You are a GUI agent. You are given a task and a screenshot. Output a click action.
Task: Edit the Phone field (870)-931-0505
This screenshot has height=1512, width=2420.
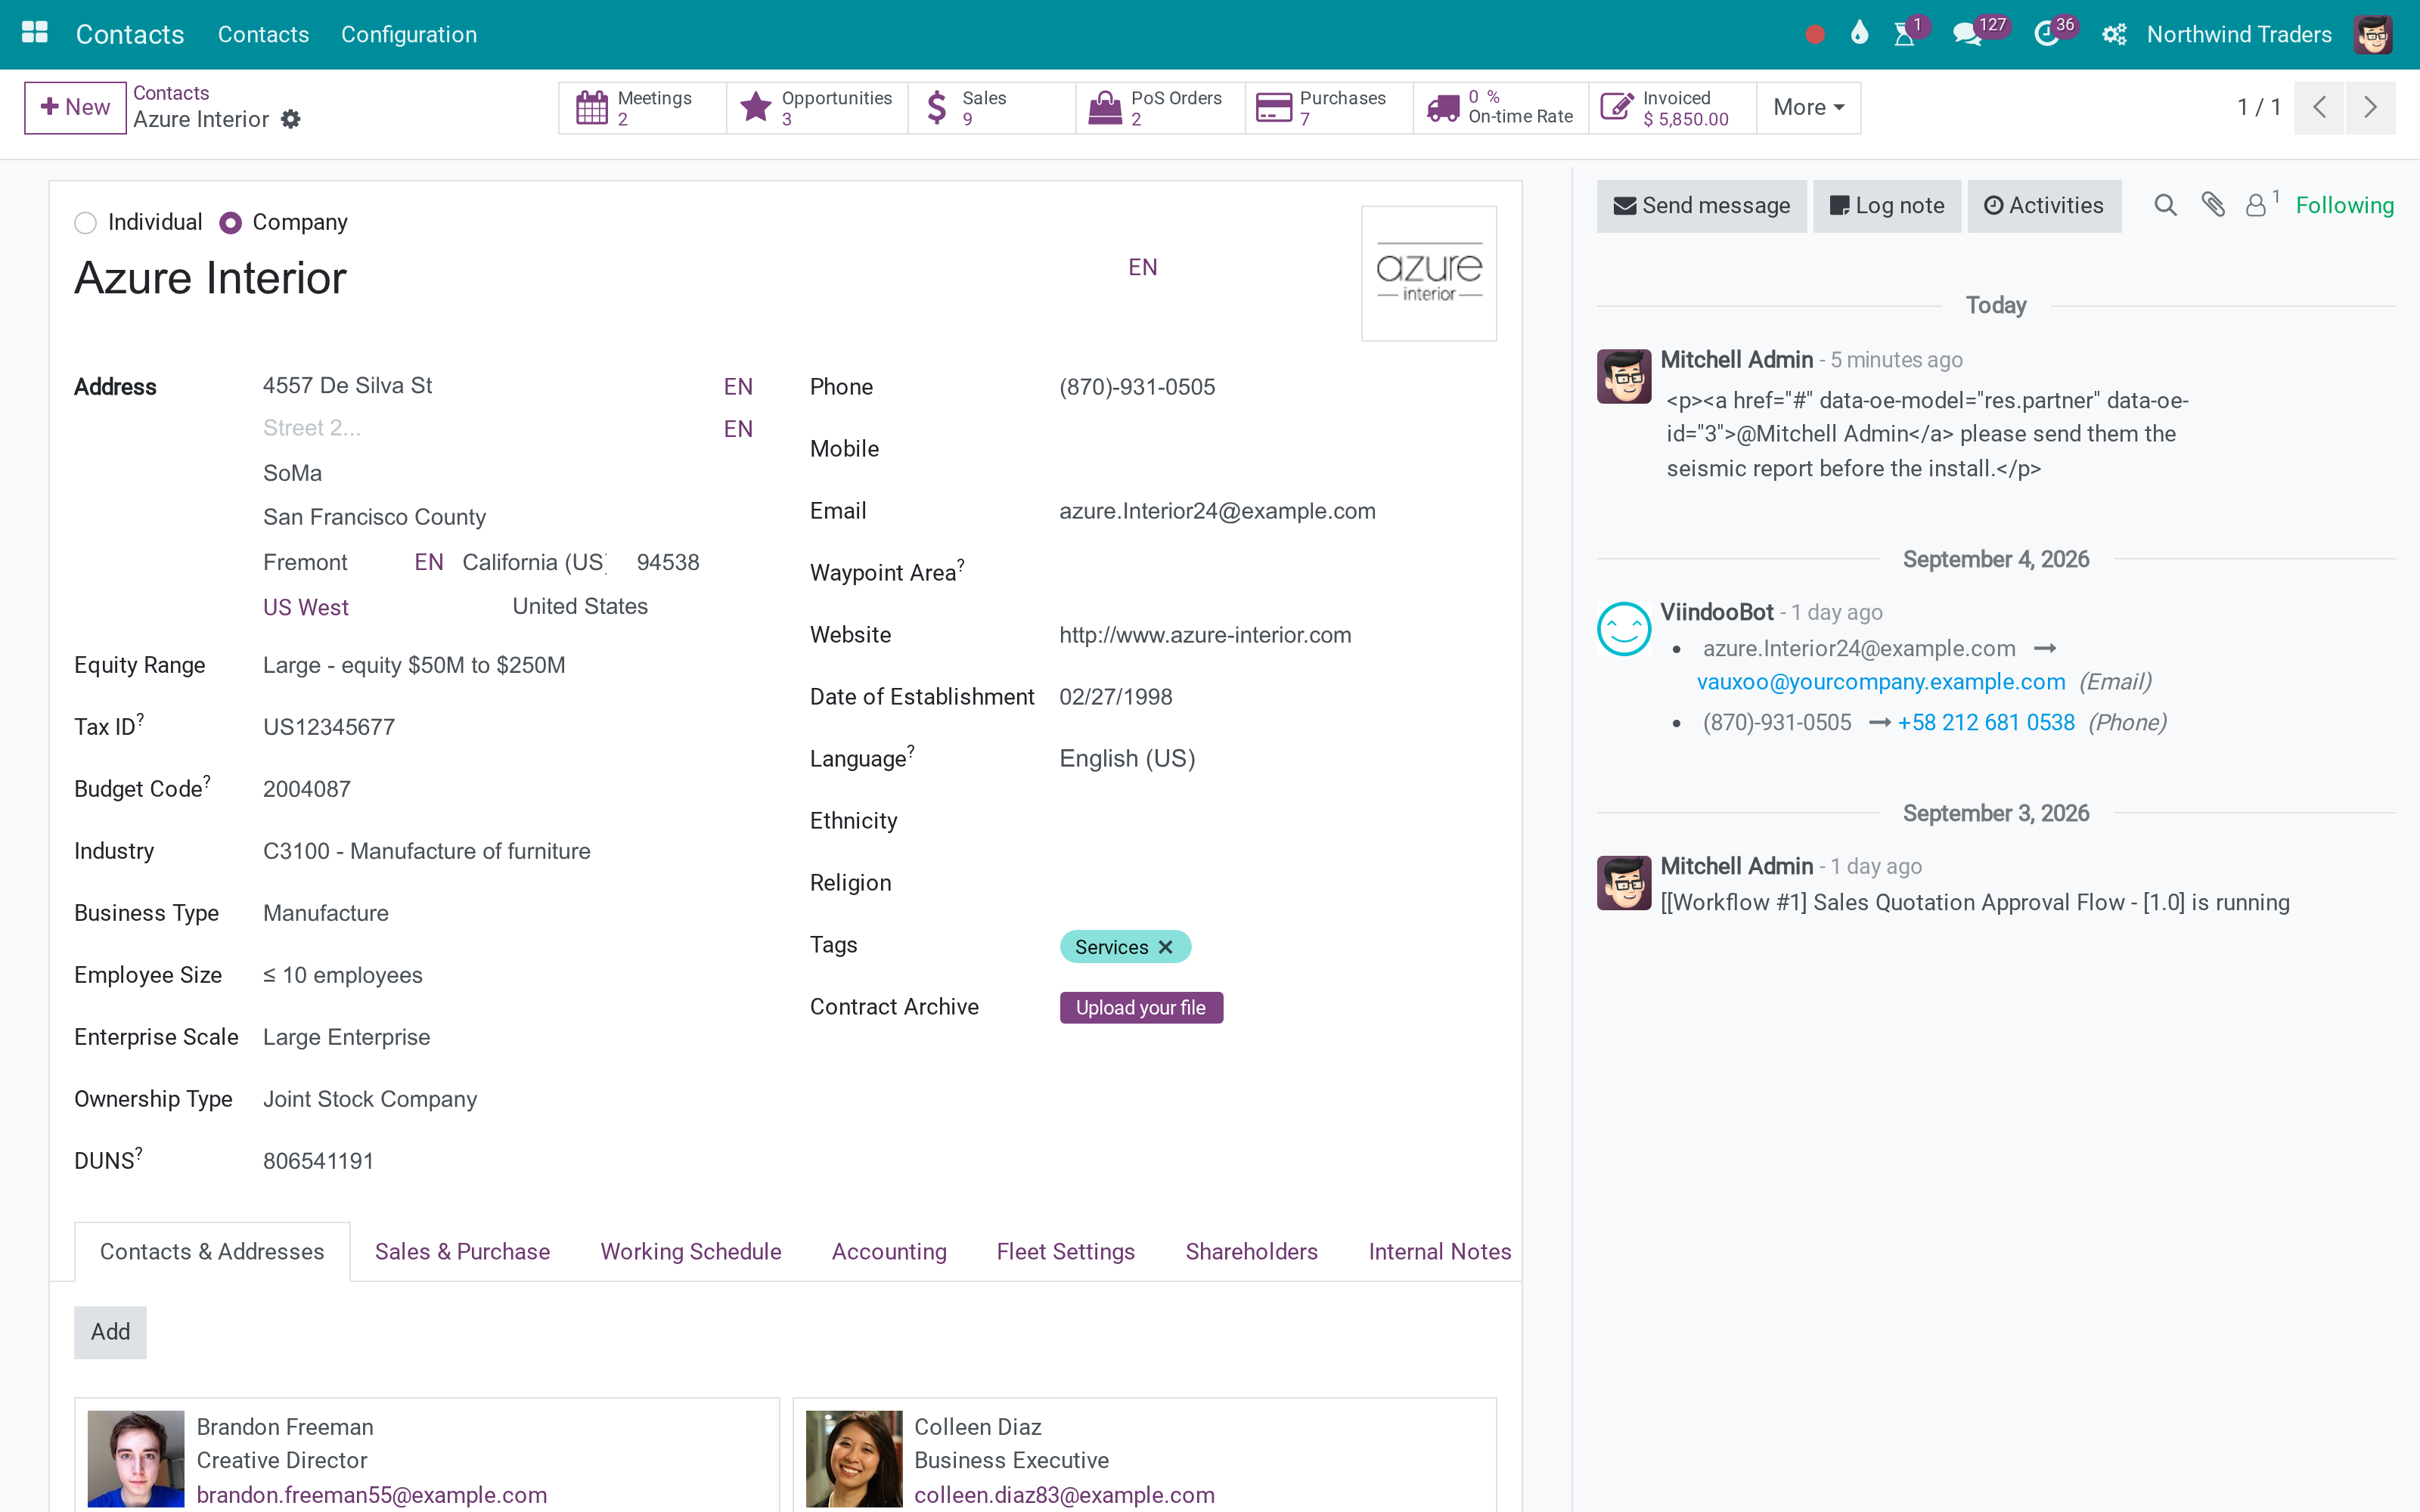click(1277, 387)
